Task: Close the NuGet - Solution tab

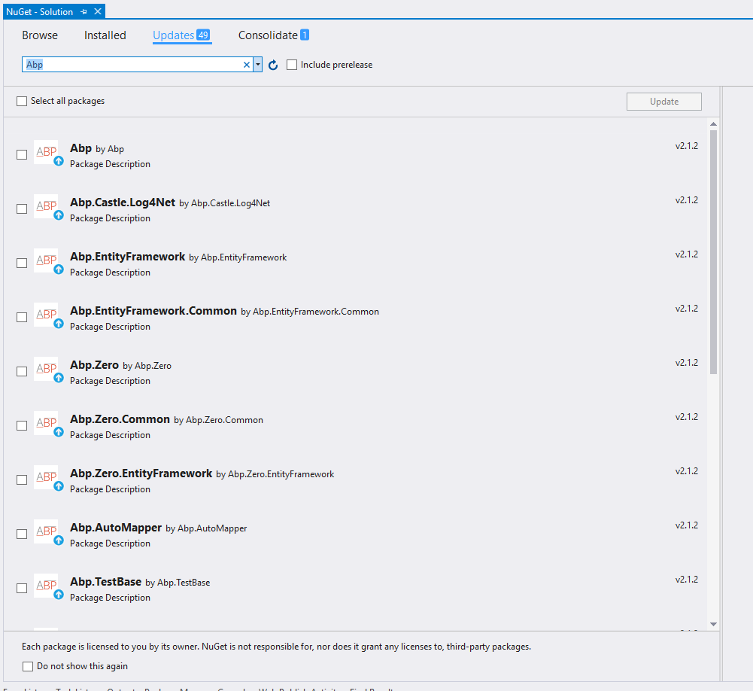Action: coord(98,11)
